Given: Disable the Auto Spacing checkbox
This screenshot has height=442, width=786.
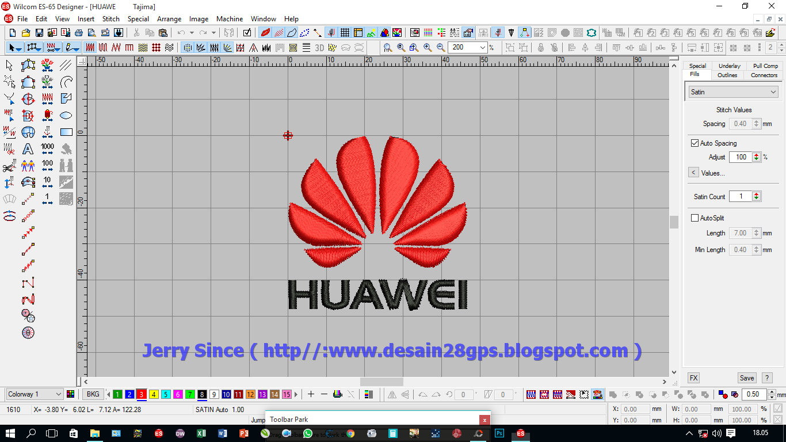Looking at the screenshot, I should pyautogui.click(x=695, y=143).
